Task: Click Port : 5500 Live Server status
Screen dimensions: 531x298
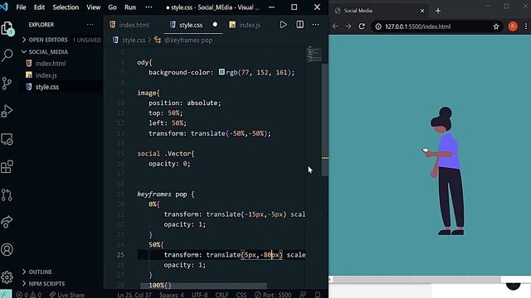Action: [273, 295]
